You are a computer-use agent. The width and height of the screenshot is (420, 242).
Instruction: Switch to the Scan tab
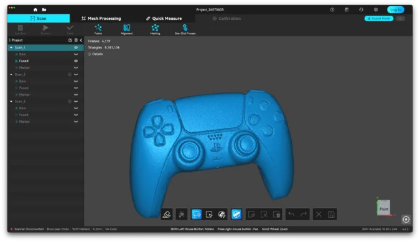(39, 19)
